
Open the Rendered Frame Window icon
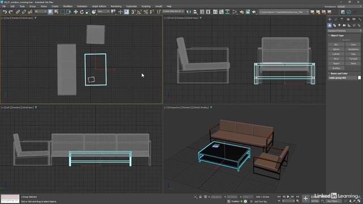248,11
